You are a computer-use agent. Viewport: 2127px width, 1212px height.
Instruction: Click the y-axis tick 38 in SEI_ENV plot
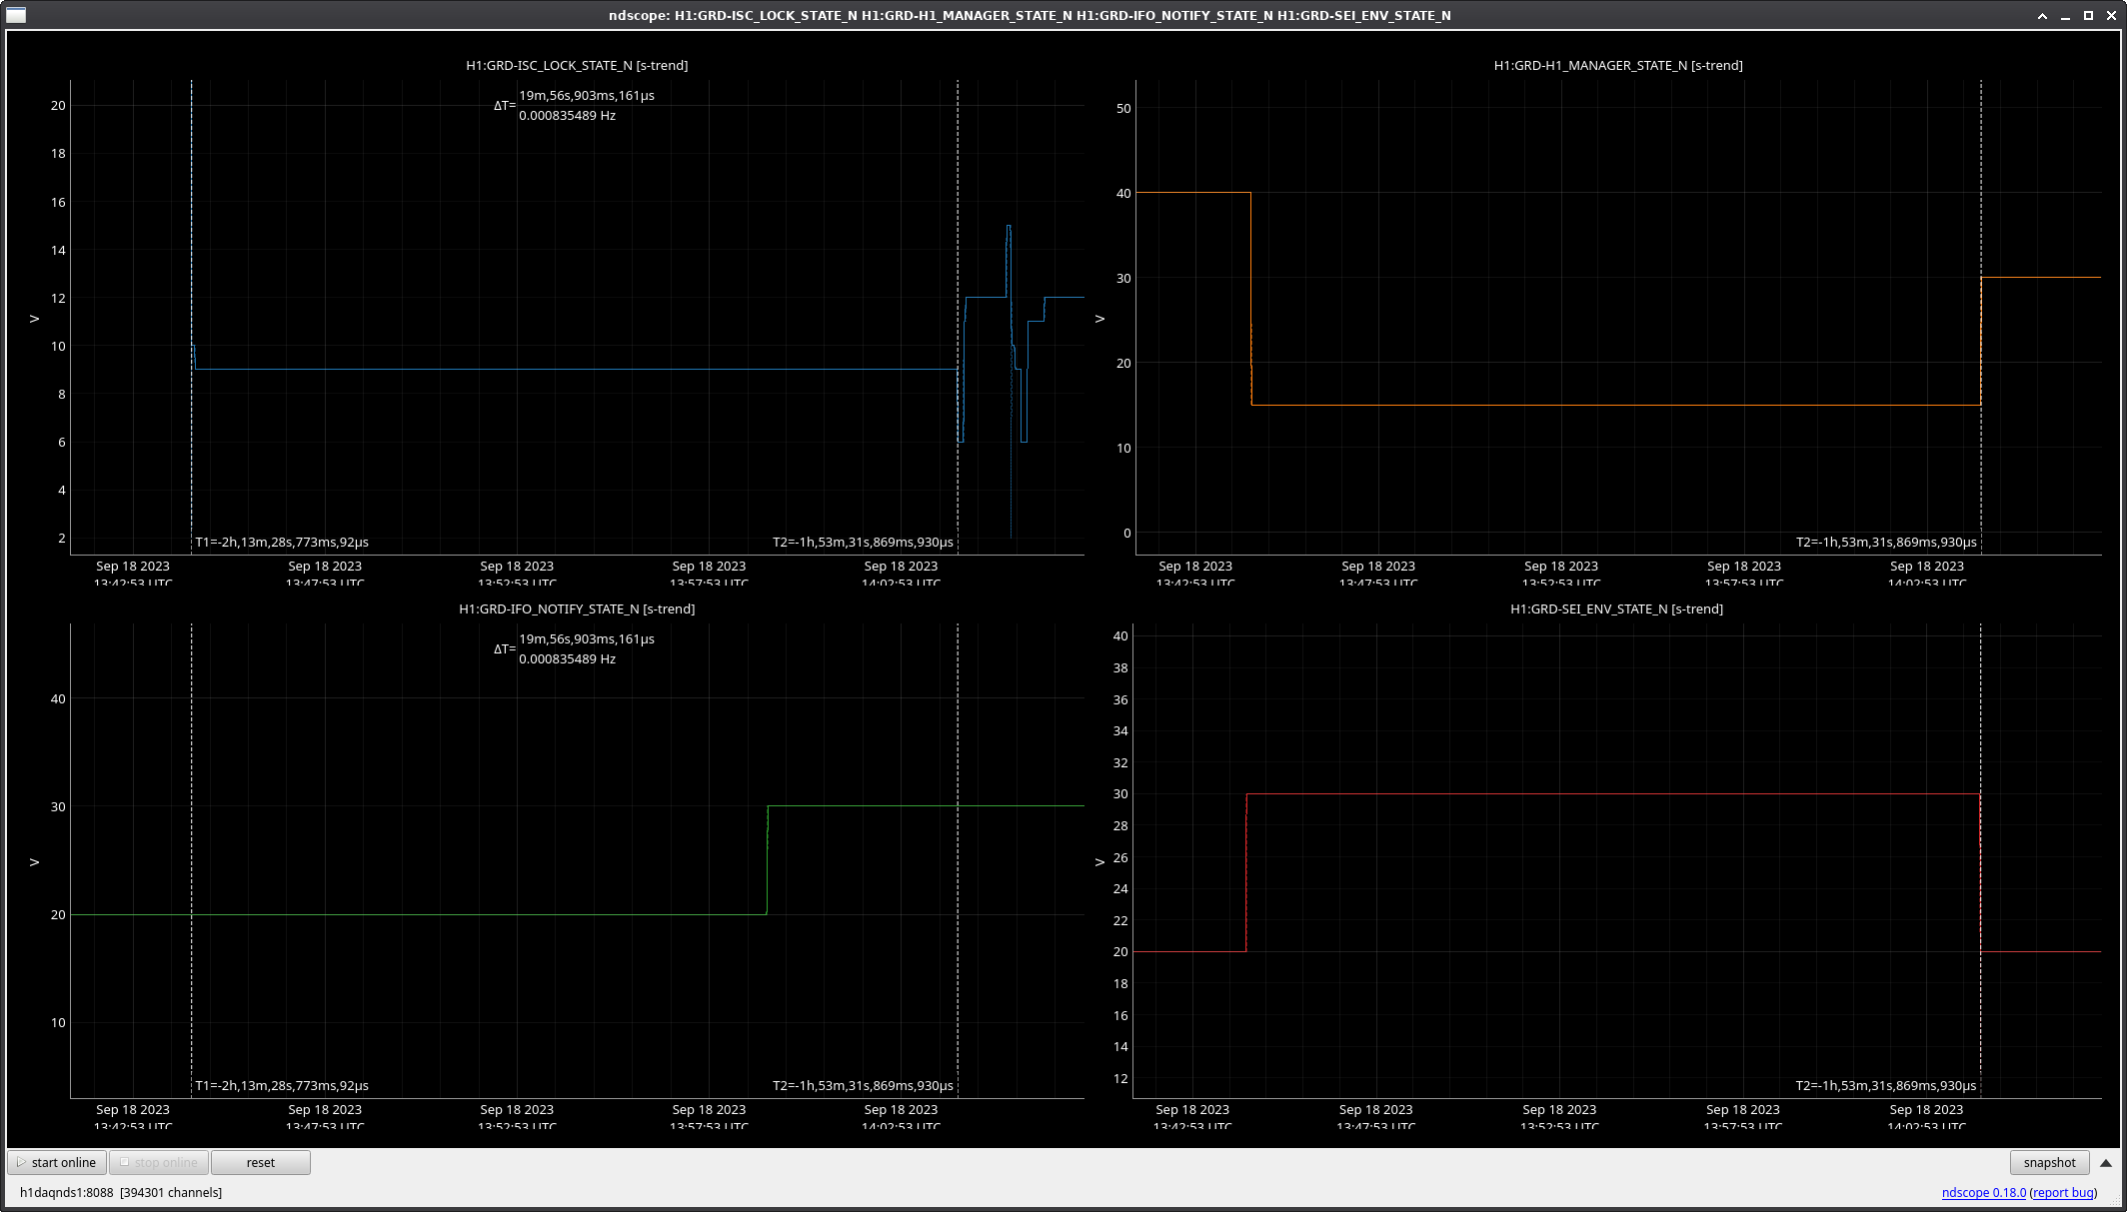click(1120, 667)
